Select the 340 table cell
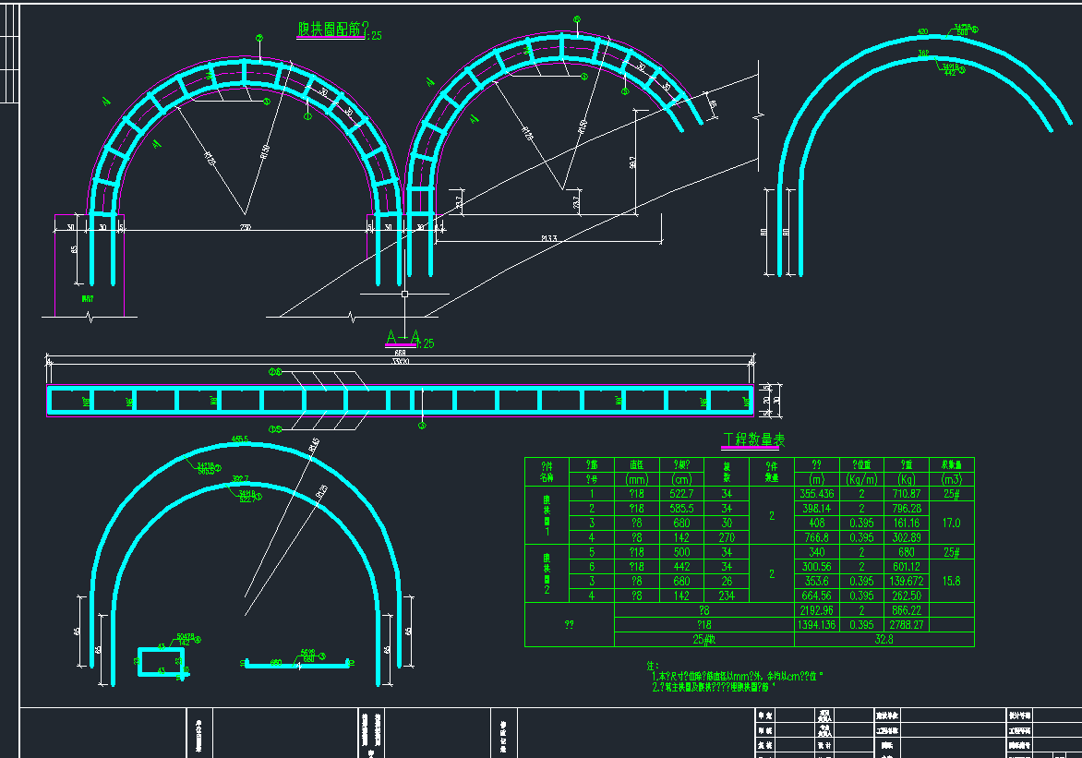The image size is (1082, 758). click(816, 551)
